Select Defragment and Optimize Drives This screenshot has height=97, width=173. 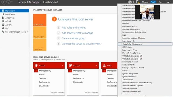(x=134, y=32)
